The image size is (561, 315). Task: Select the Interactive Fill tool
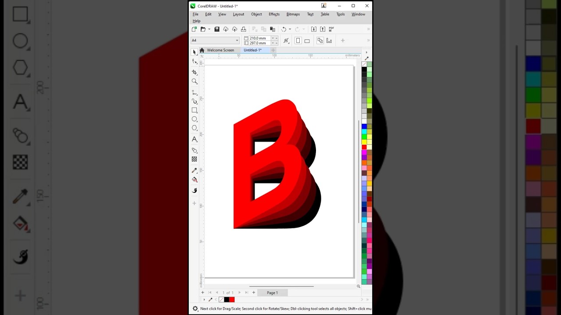pyautogui.click(x=195, y=179)
